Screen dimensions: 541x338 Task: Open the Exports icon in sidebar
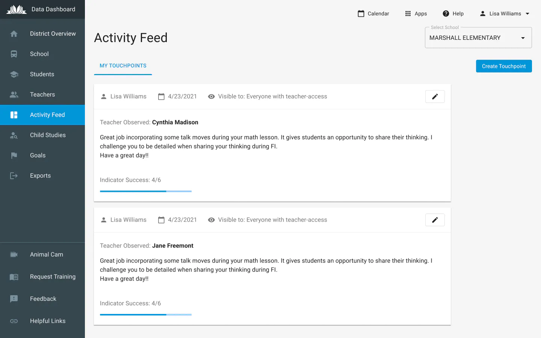14,176
